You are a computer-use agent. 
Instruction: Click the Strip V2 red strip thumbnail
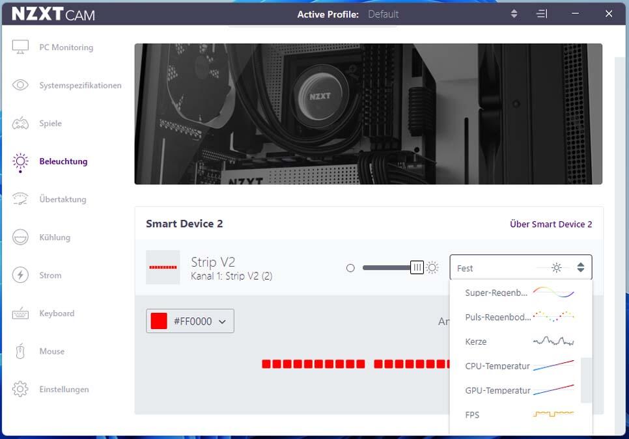coord(163,267)
